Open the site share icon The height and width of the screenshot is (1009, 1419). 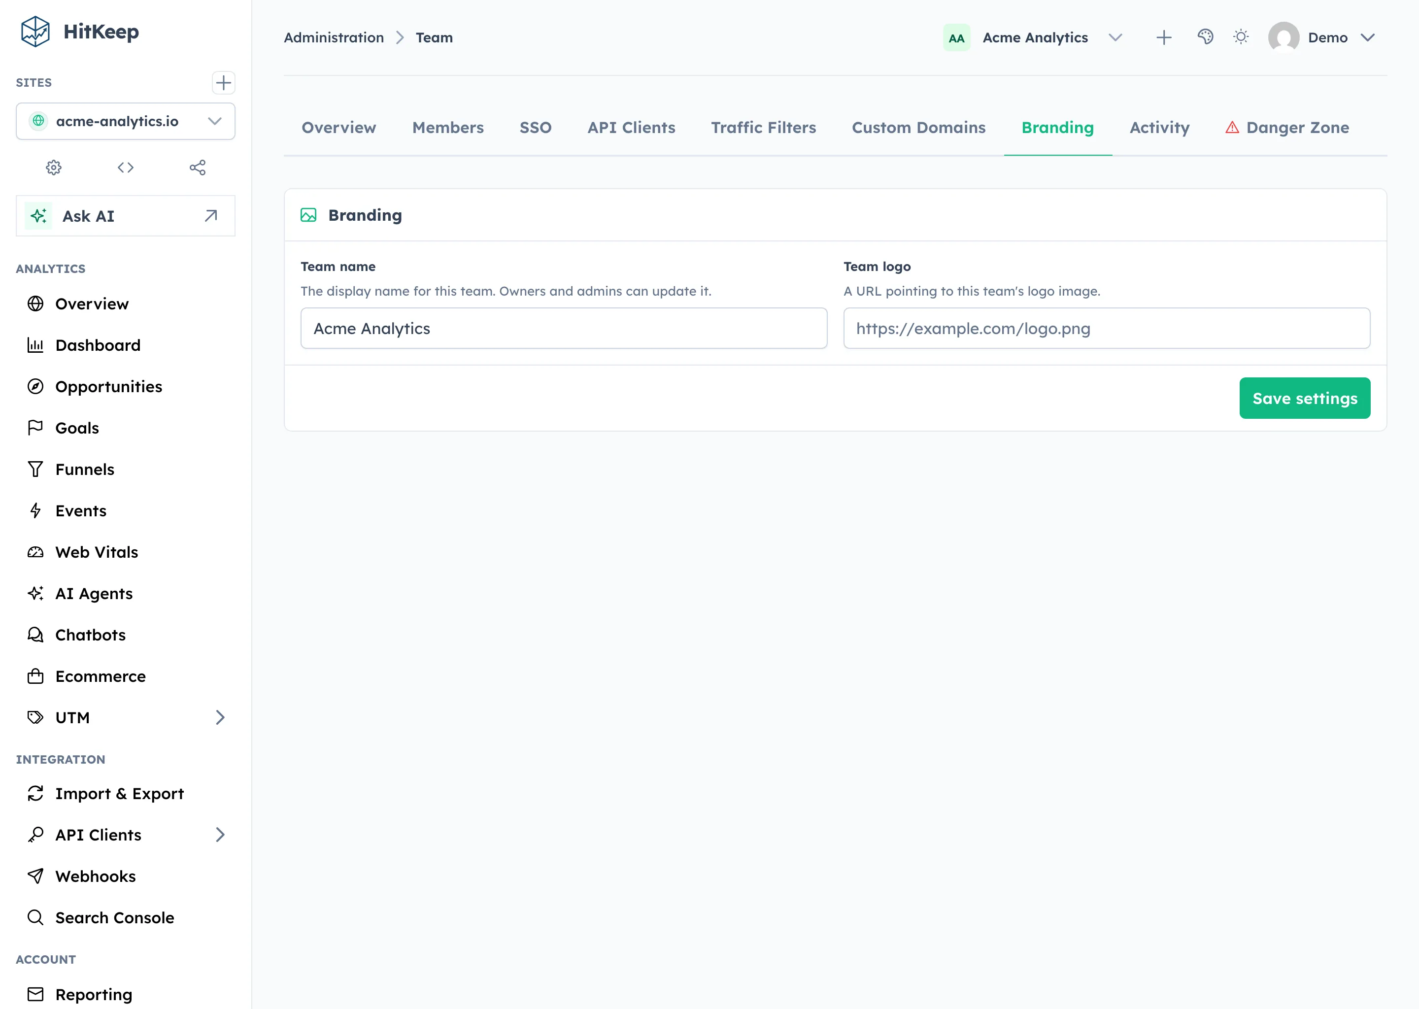tap(198, 168)
